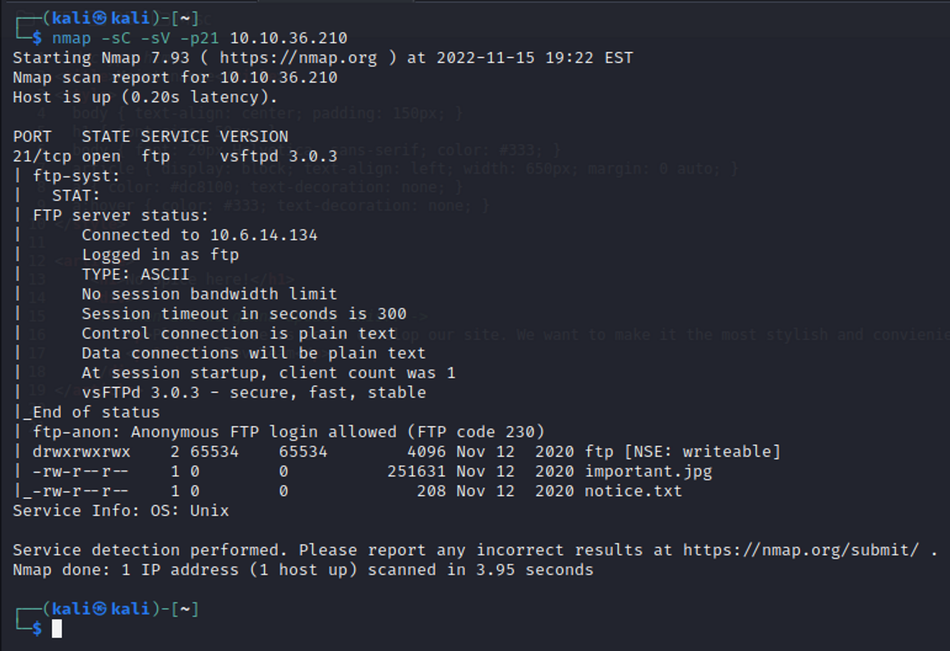Click the Anonymous FTP login allowed text

click(263, 432)
